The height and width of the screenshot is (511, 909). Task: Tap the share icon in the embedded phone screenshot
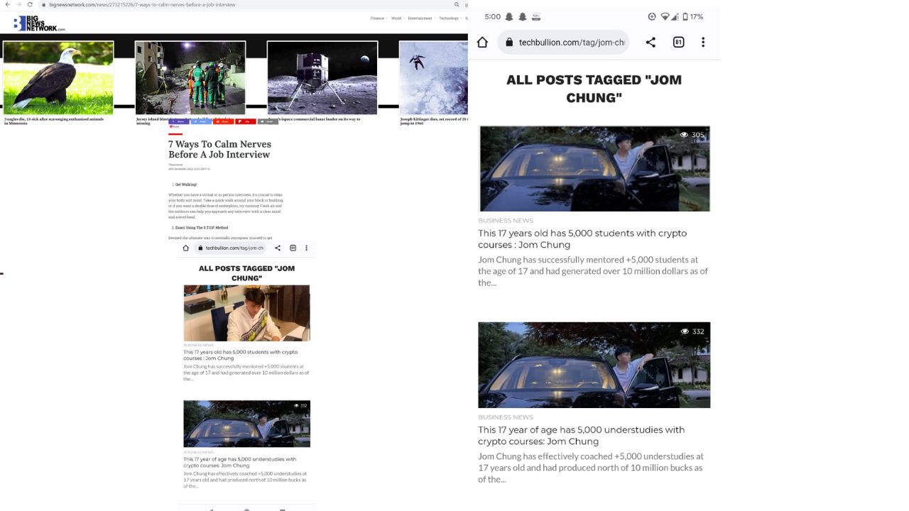278,248
